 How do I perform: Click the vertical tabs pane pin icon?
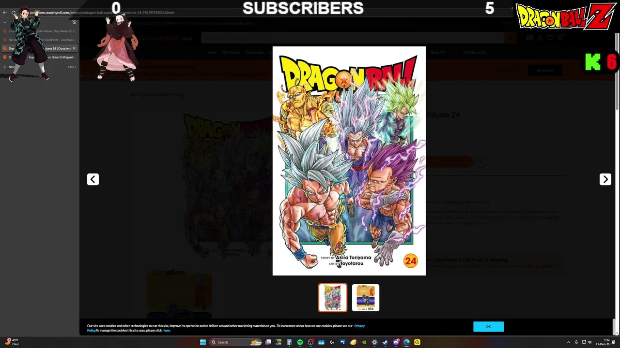coord(74,22)
